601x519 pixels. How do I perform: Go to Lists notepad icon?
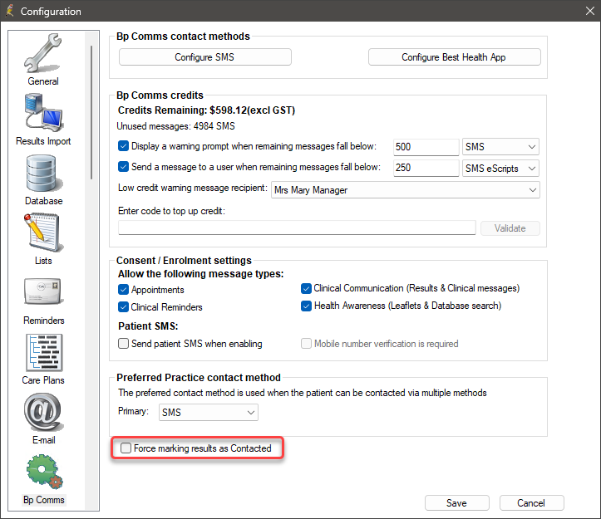tap(43, 233)
